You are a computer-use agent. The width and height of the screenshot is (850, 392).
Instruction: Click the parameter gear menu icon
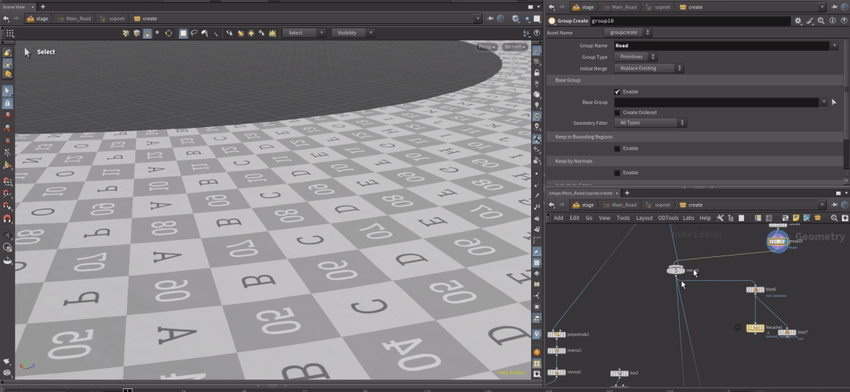point(798,21)
